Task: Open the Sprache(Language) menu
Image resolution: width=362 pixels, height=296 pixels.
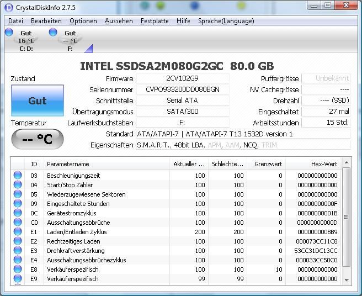Action: pyautogui.click(x=226, y=21)
